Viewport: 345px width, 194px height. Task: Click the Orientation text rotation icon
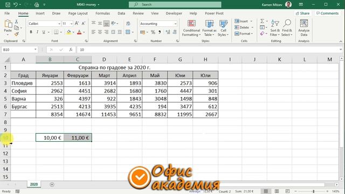[x=113, y=23]
